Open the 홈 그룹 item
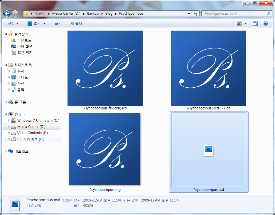The height and width of the screenshot is (215, 275). click(x=20, y=102)
